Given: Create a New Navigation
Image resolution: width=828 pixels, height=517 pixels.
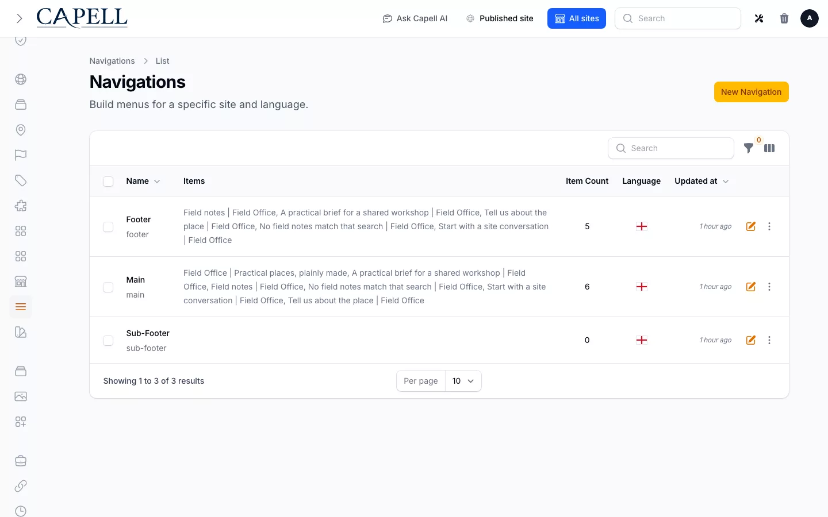Looking at the screenshot, I should pyautogui.click(x=751, y=92).
